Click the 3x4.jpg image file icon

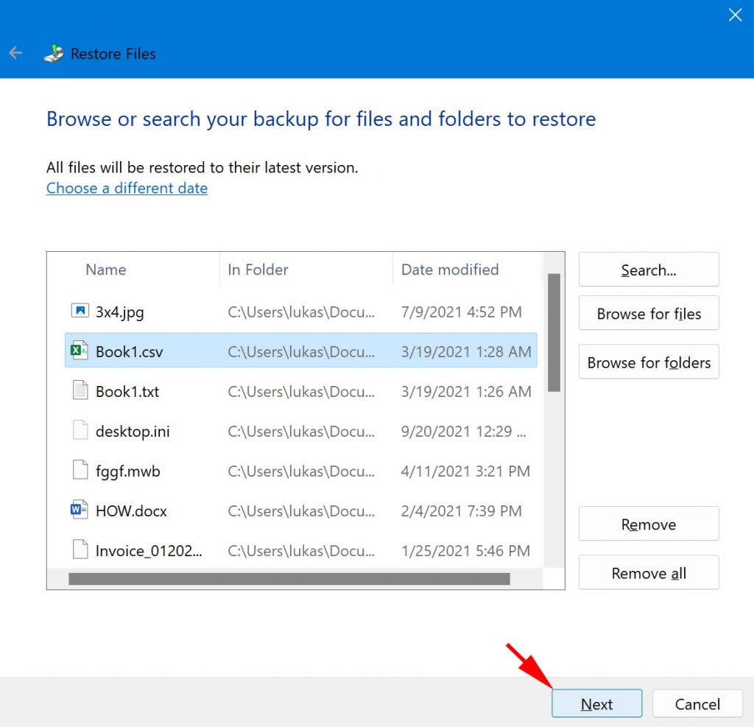coord(78,312)
